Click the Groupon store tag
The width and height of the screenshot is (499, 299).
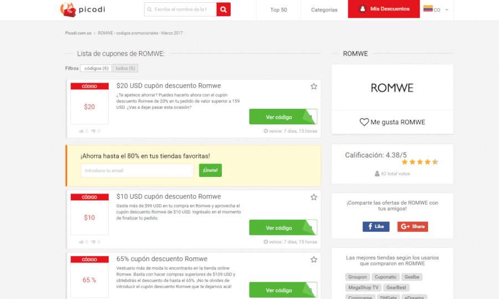(357, 277)
